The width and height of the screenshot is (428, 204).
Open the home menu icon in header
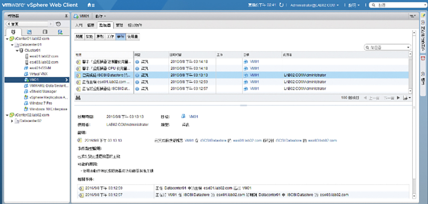coord(91,5)
